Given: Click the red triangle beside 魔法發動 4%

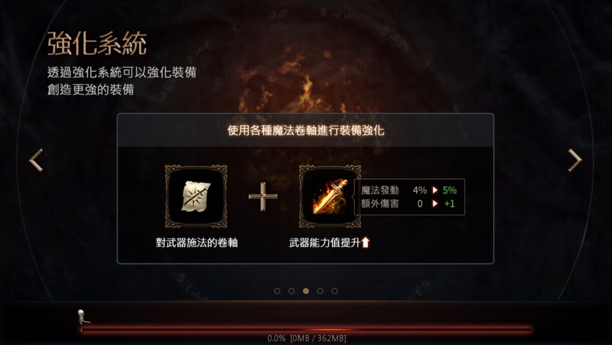Looking at the screenshot, I should click(435, 190).
